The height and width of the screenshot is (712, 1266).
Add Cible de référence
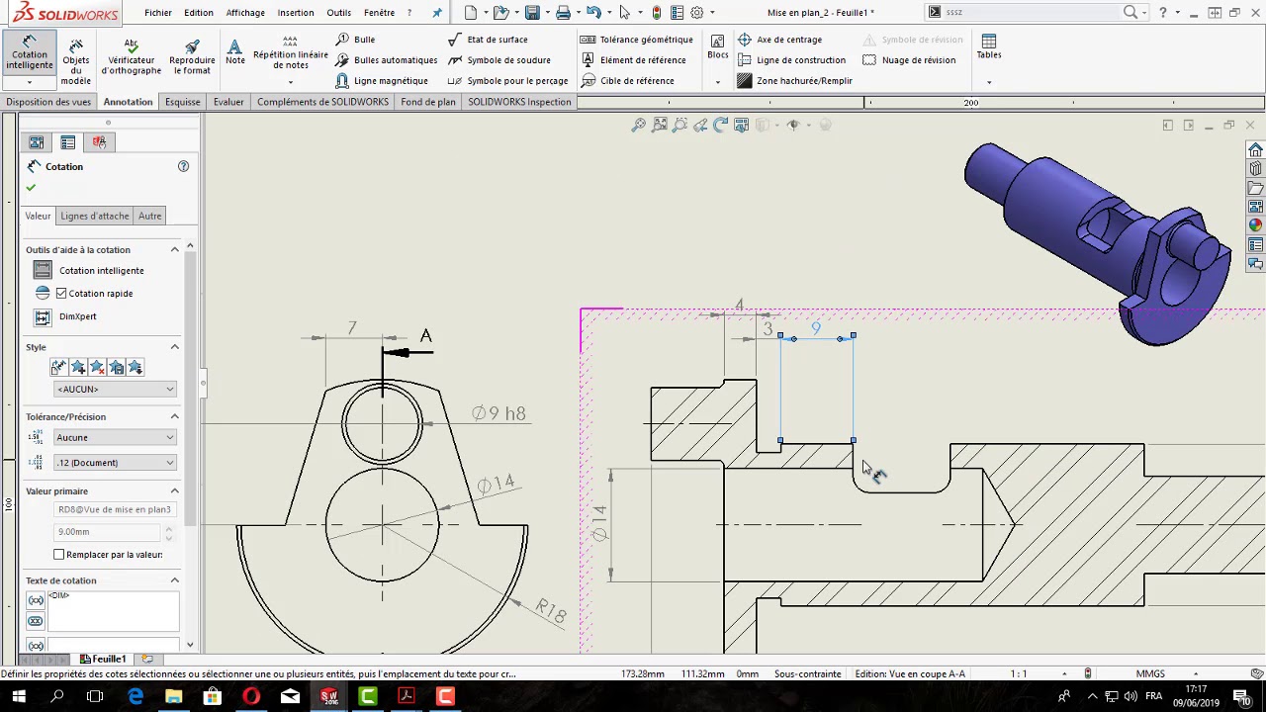[x=627, y=81]
